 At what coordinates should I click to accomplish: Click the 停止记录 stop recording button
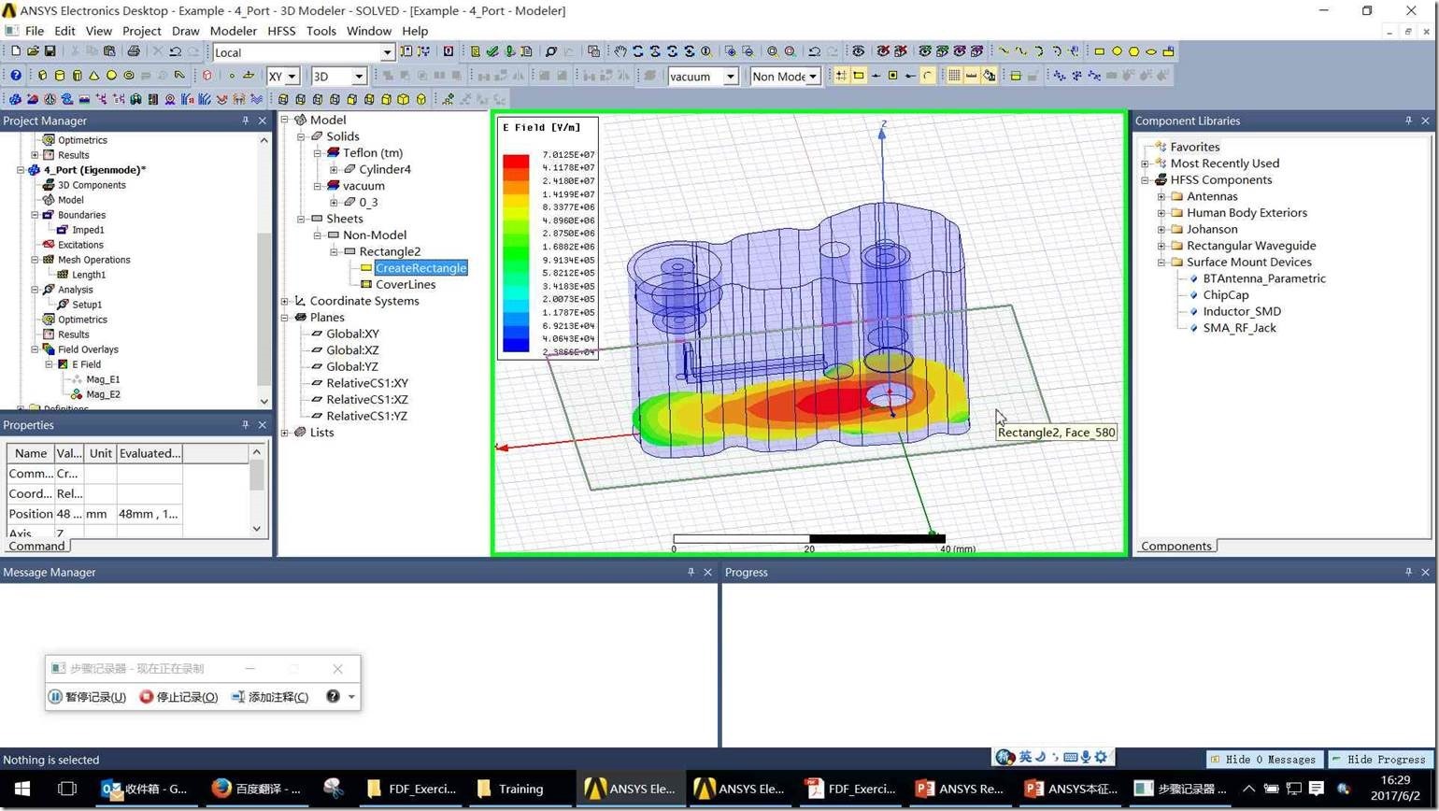[179, 697]
